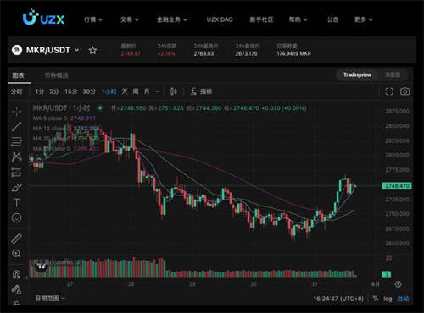Select the brush drawing tool

[x=17, y=188]
